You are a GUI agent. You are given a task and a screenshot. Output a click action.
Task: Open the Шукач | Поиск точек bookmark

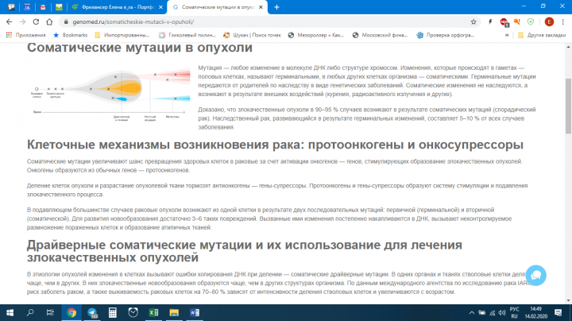tap(252, 35)
